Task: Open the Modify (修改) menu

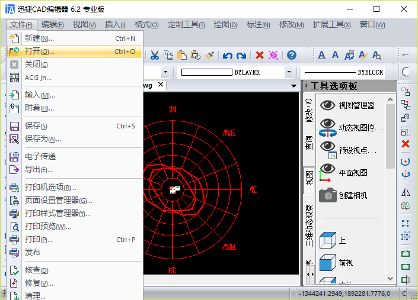Action: click(291, 25)
